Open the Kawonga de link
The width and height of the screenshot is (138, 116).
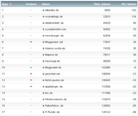pos(52,61)
